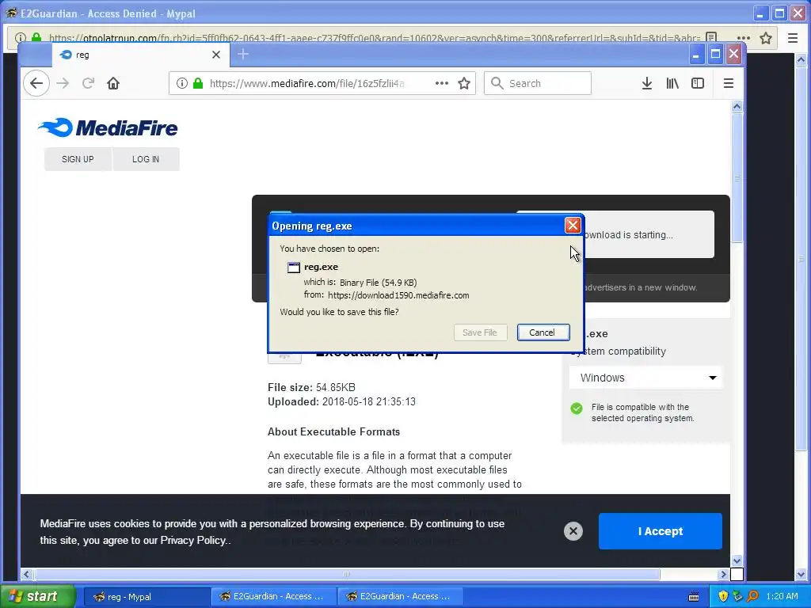Viewport: 811px width, 608px height.
Task: Open the security shield tray icon
Action: [x=723, y=596]
